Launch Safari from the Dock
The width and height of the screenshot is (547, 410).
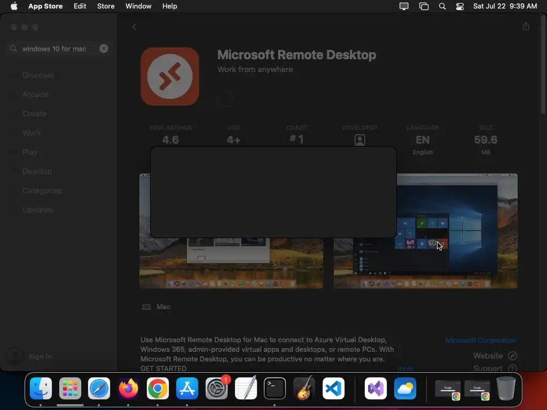(99, 388)
